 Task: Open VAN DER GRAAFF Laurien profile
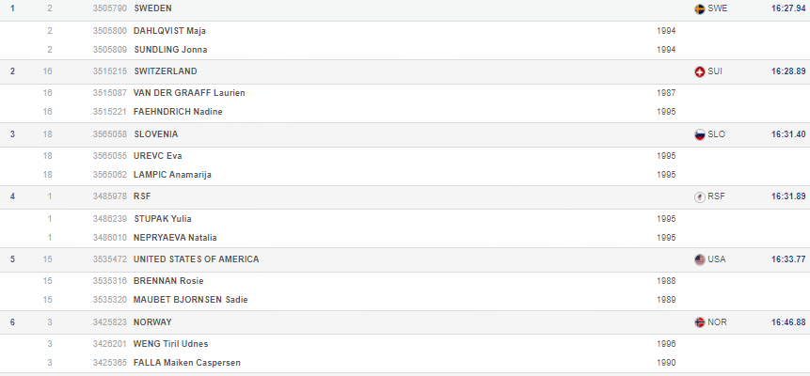191,93
